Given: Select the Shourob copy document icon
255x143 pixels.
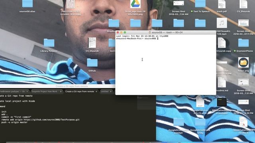Looking at the screenshot, I should point(222,43).
